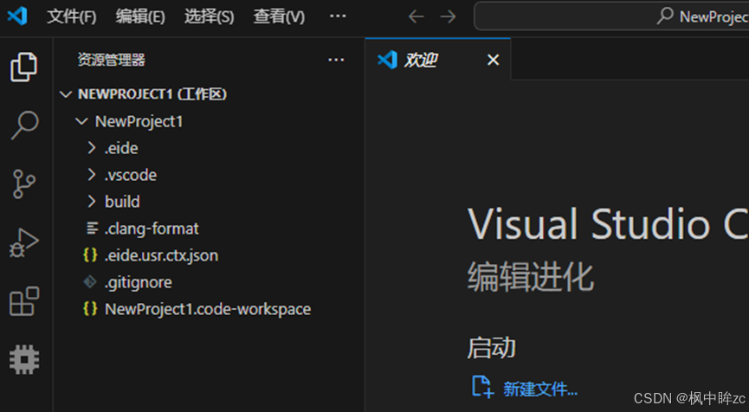Click the search magnifier in command center

tap(665, 16)
